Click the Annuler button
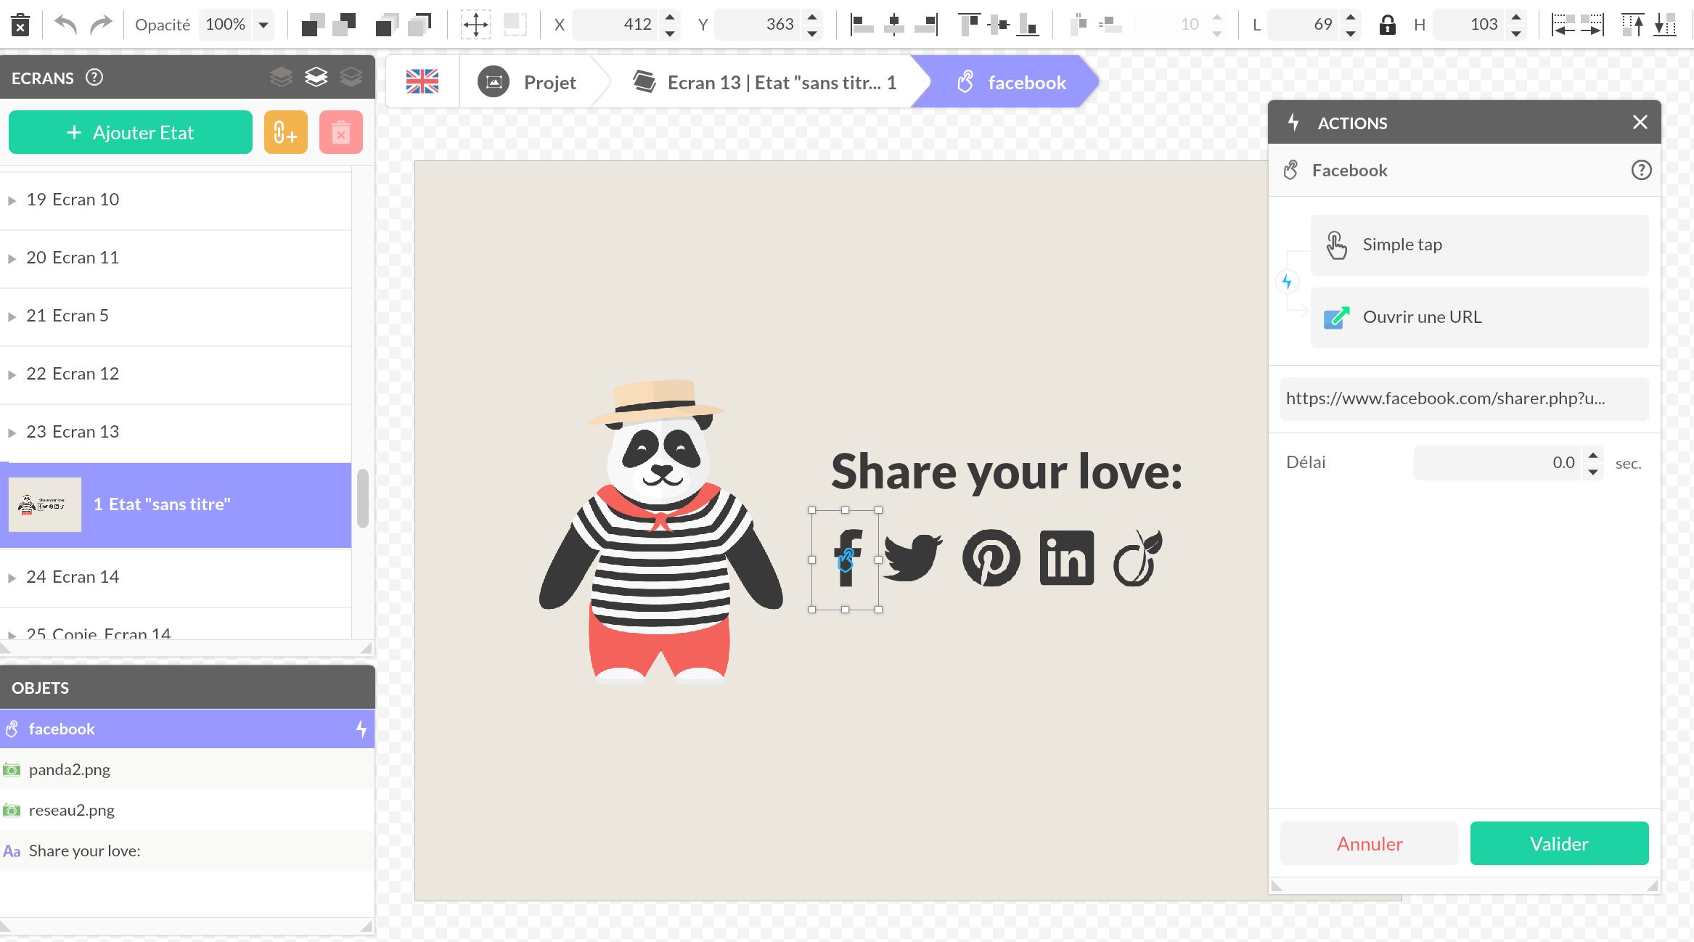 tap(1369, 843)
